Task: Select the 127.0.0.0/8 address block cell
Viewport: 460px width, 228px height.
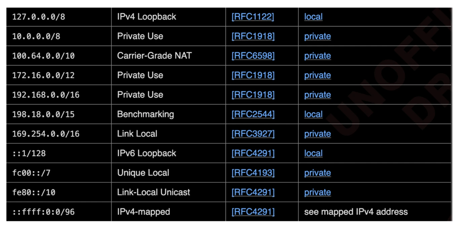Action: coord(39,17)
